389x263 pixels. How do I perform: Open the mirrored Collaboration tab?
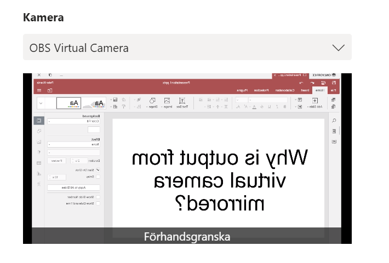click(x=285, y=90)
